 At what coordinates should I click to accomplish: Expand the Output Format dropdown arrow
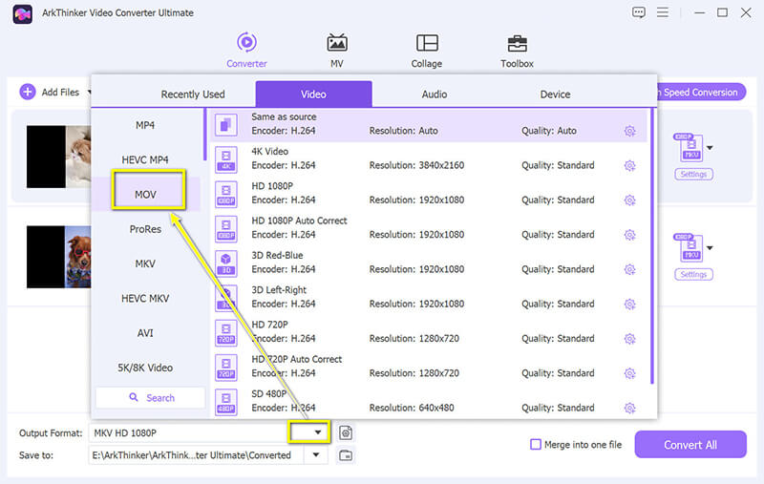pos(318,432)
